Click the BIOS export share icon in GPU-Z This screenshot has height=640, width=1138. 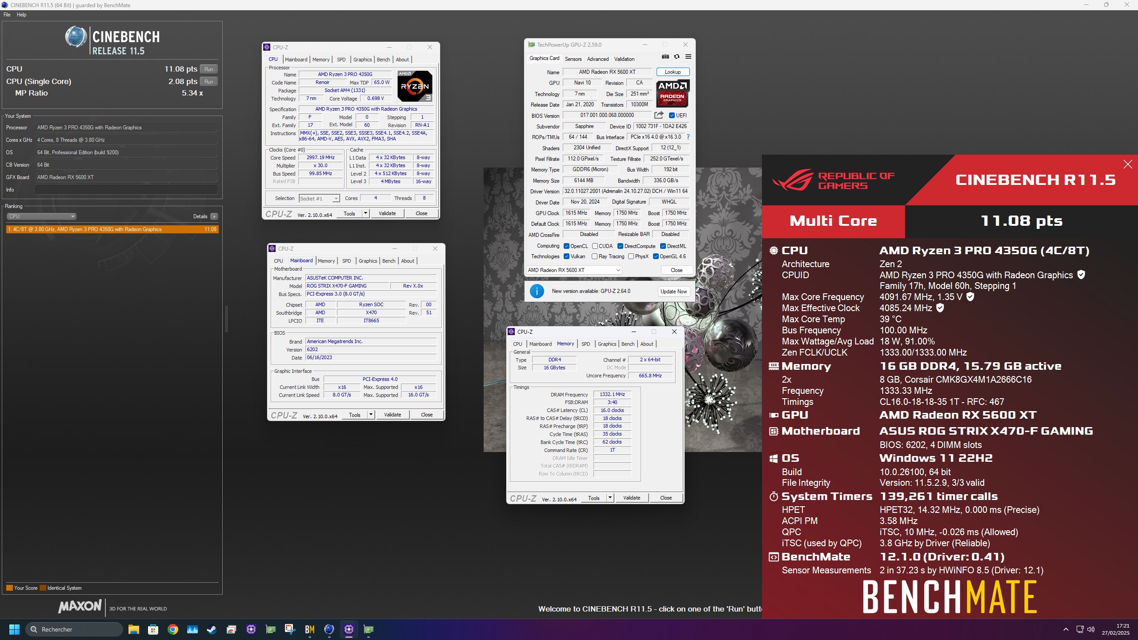[x=659, y=115]
